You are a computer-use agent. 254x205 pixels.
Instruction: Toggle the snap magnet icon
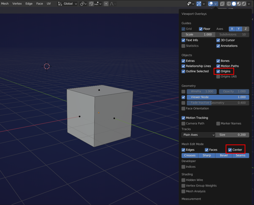91,4
